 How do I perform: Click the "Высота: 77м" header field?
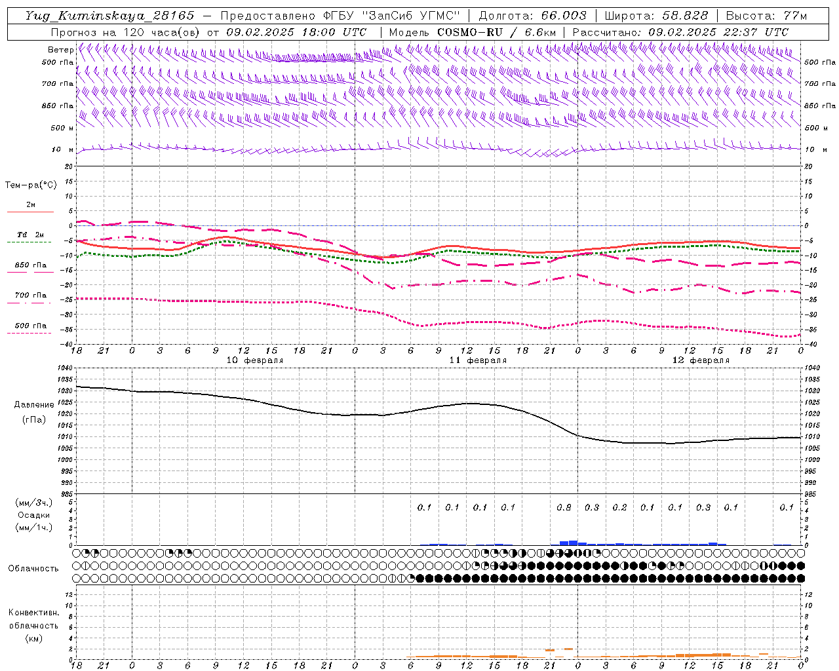tap(766, 16)
